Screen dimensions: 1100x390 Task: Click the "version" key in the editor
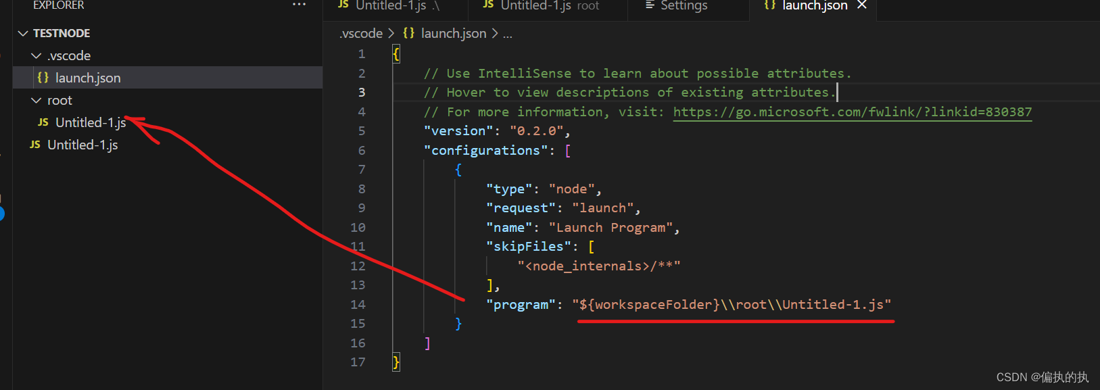pyautogui.click(x=458, y=130)
